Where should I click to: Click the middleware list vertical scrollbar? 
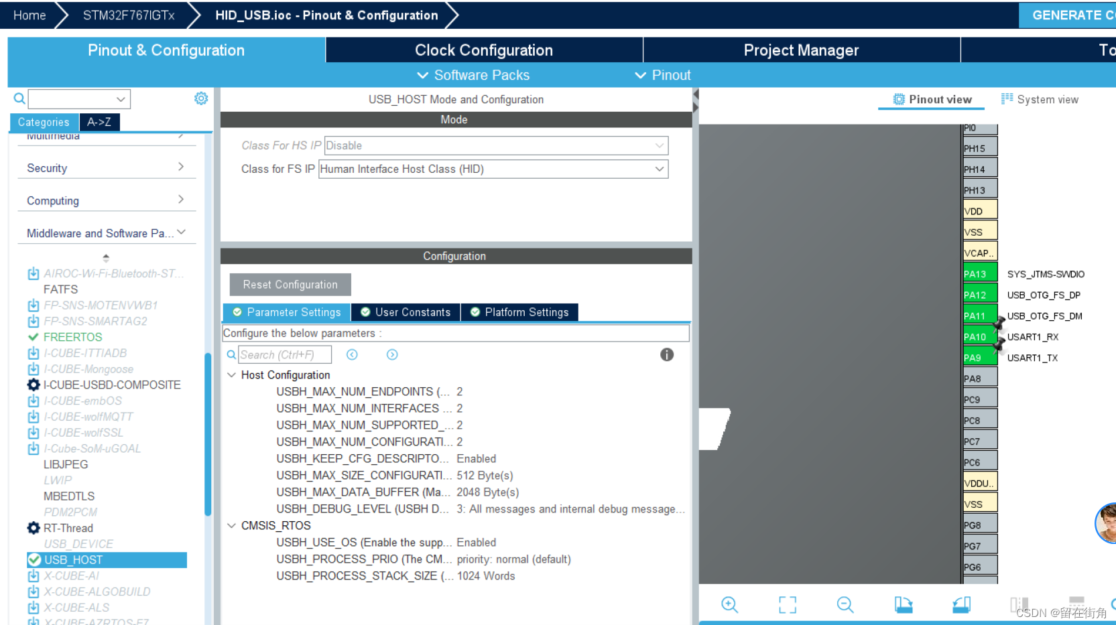(208, 435)
